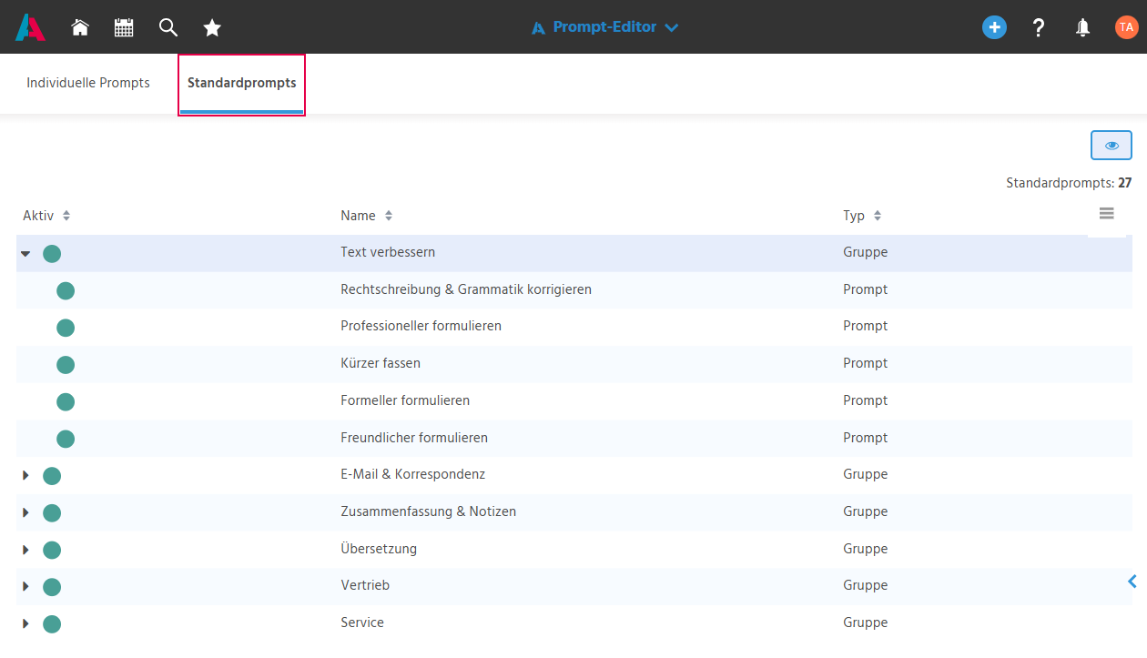
Task: Toggle active status of Kürzer fassen
Action: point(66,365)
